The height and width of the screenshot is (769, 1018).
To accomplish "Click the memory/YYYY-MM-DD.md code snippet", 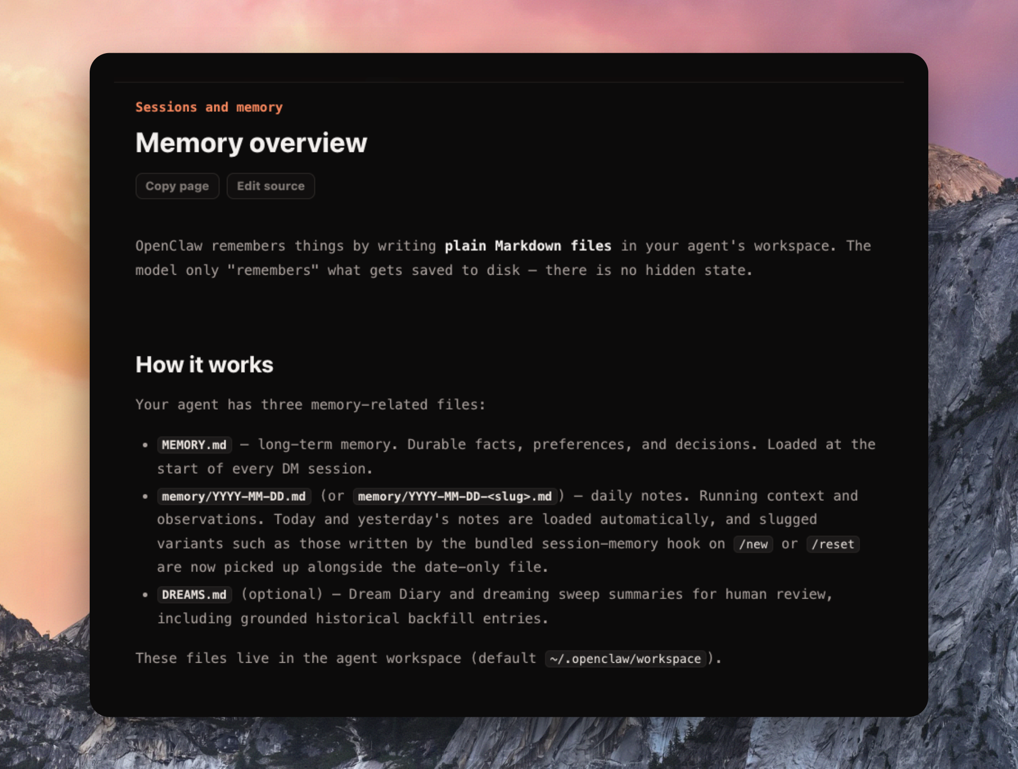I will [234, 496].
